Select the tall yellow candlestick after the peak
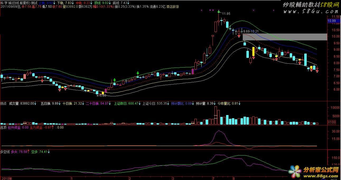The image size is (341, 180). [x=254, y=51]
